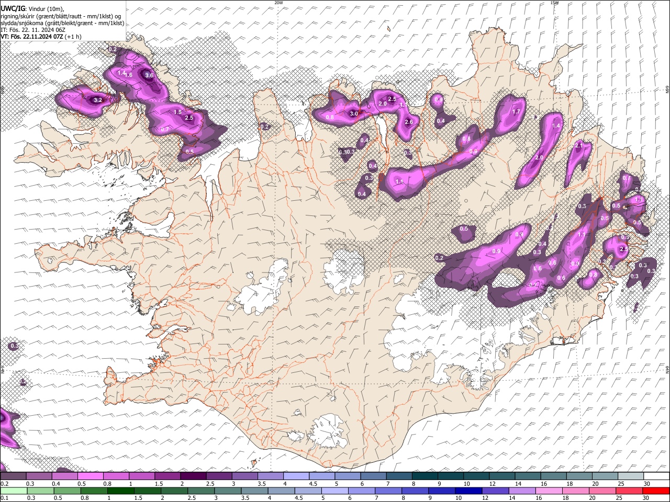Click the '1.7' precipitation value label
670x502 pixels.
[516, 111]
